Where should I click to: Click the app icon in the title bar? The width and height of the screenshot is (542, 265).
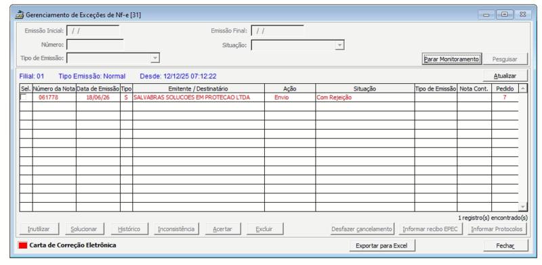[20, 15]
